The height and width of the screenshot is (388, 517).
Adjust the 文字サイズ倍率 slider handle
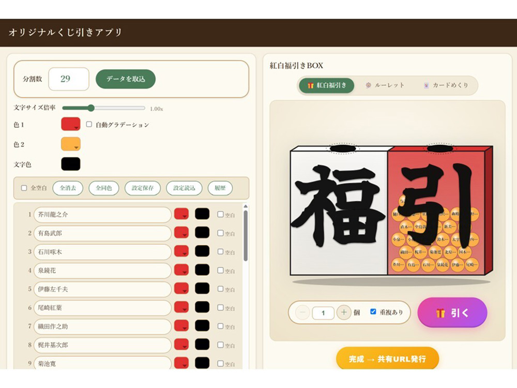coord(91,108)
